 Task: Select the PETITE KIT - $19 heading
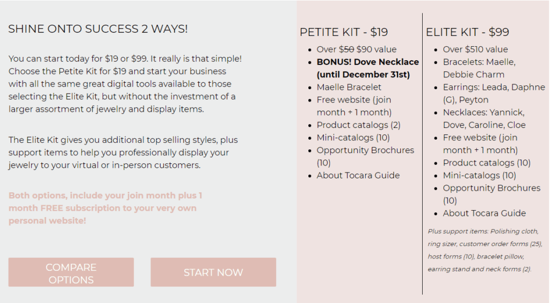[x=344, y=32]
